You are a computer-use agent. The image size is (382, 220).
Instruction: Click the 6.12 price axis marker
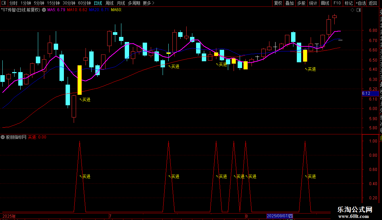click(x=370, y=93)
